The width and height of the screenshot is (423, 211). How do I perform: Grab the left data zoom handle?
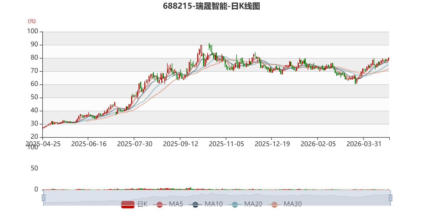(x=44, y=198)
